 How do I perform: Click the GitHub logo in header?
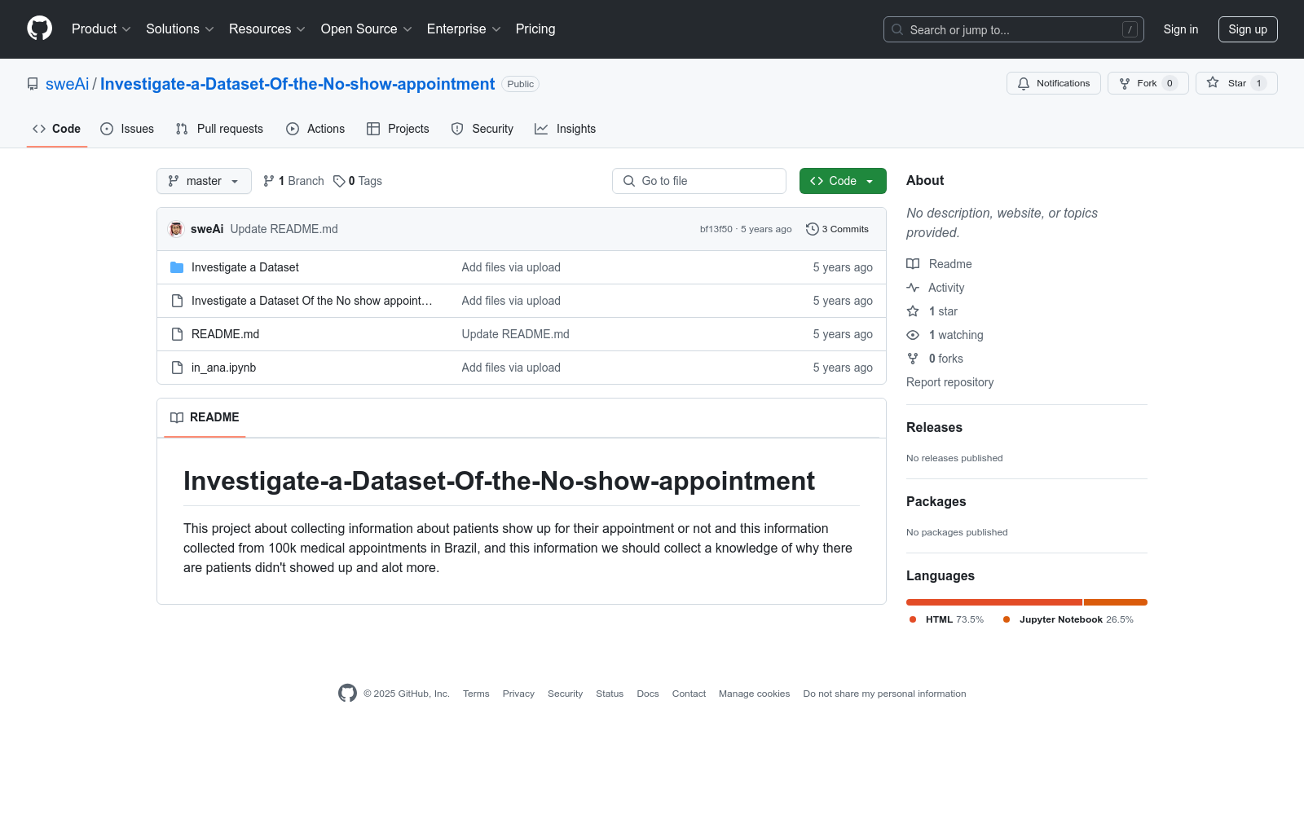click(39, 29)
